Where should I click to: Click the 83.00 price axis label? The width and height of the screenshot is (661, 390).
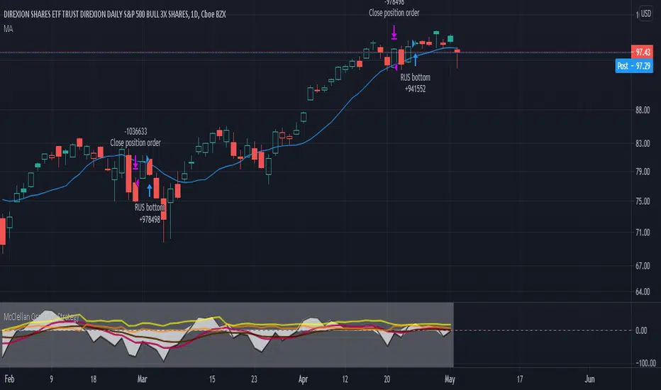click(x=643, y=143)
